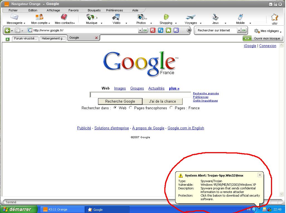This screenshot has height=213, width=286.
Task: Click the Google search text field
Action: [x=140, y=95]
